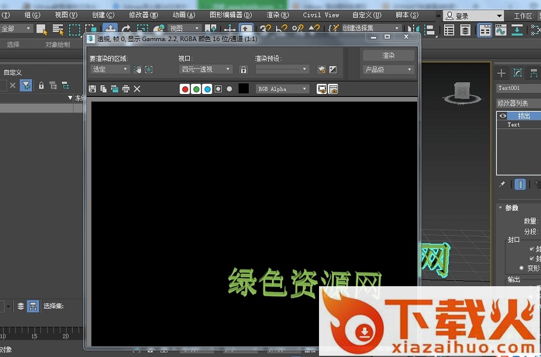Save the rendered image with disk icon
Screen dimensions: 541x357
point(92,89)
